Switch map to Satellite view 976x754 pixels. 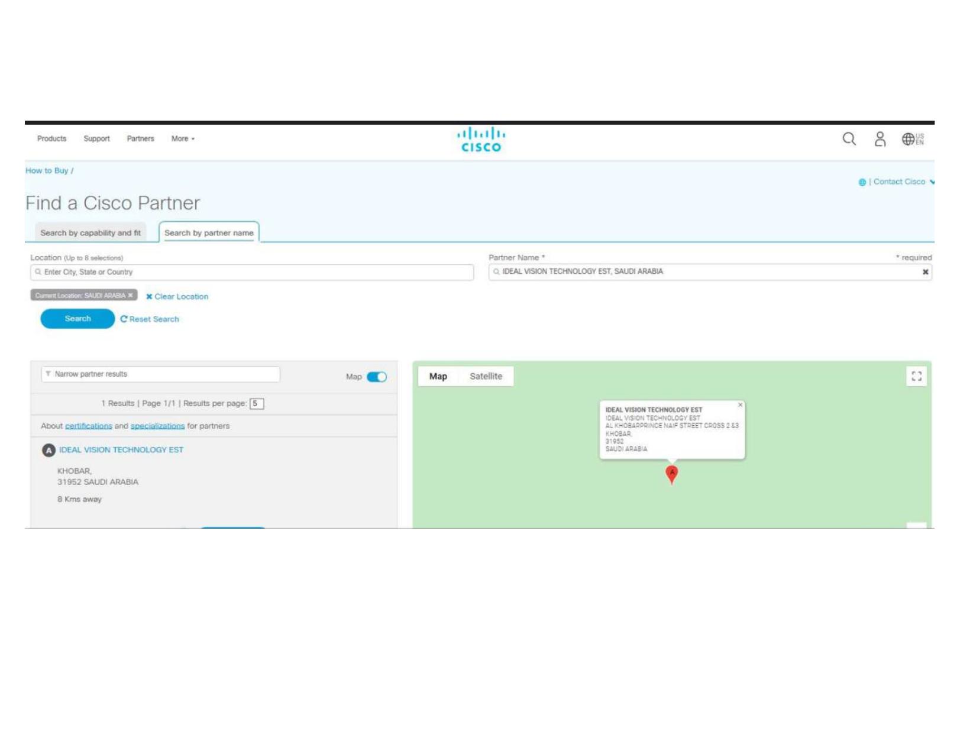click(486, 377)
